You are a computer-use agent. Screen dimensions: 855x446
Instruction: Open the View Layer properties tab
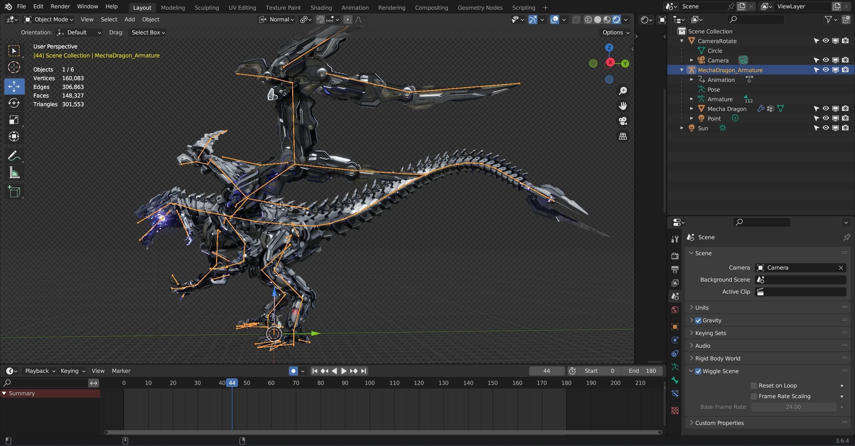point(675,283)
